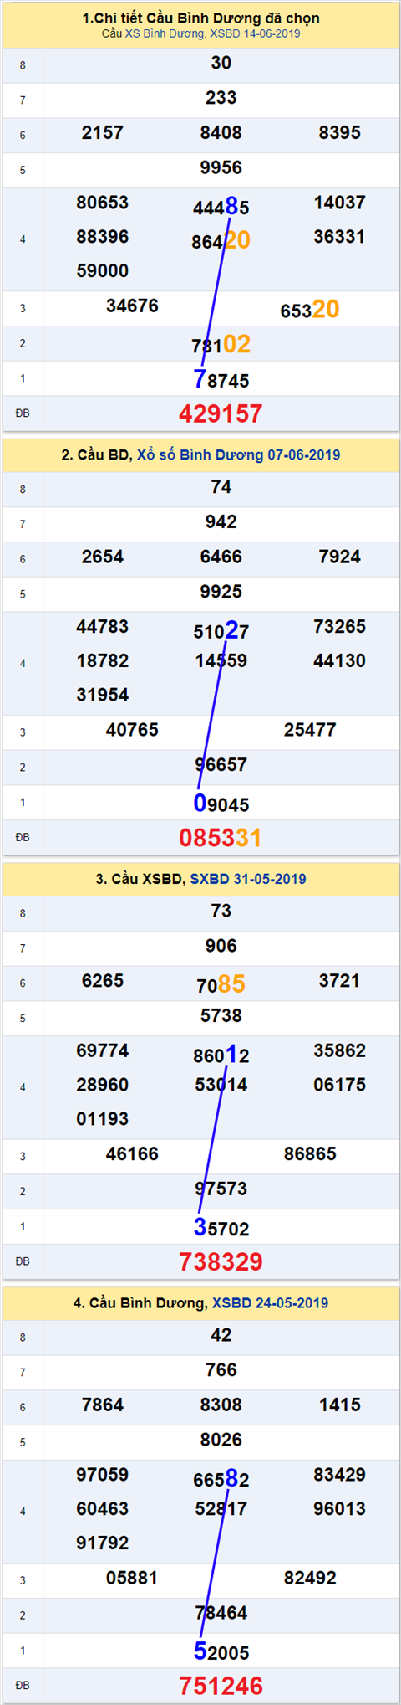401x1705 pixels.
Task: Click the seventh prize number 942
Action: (x=221, y=522)
